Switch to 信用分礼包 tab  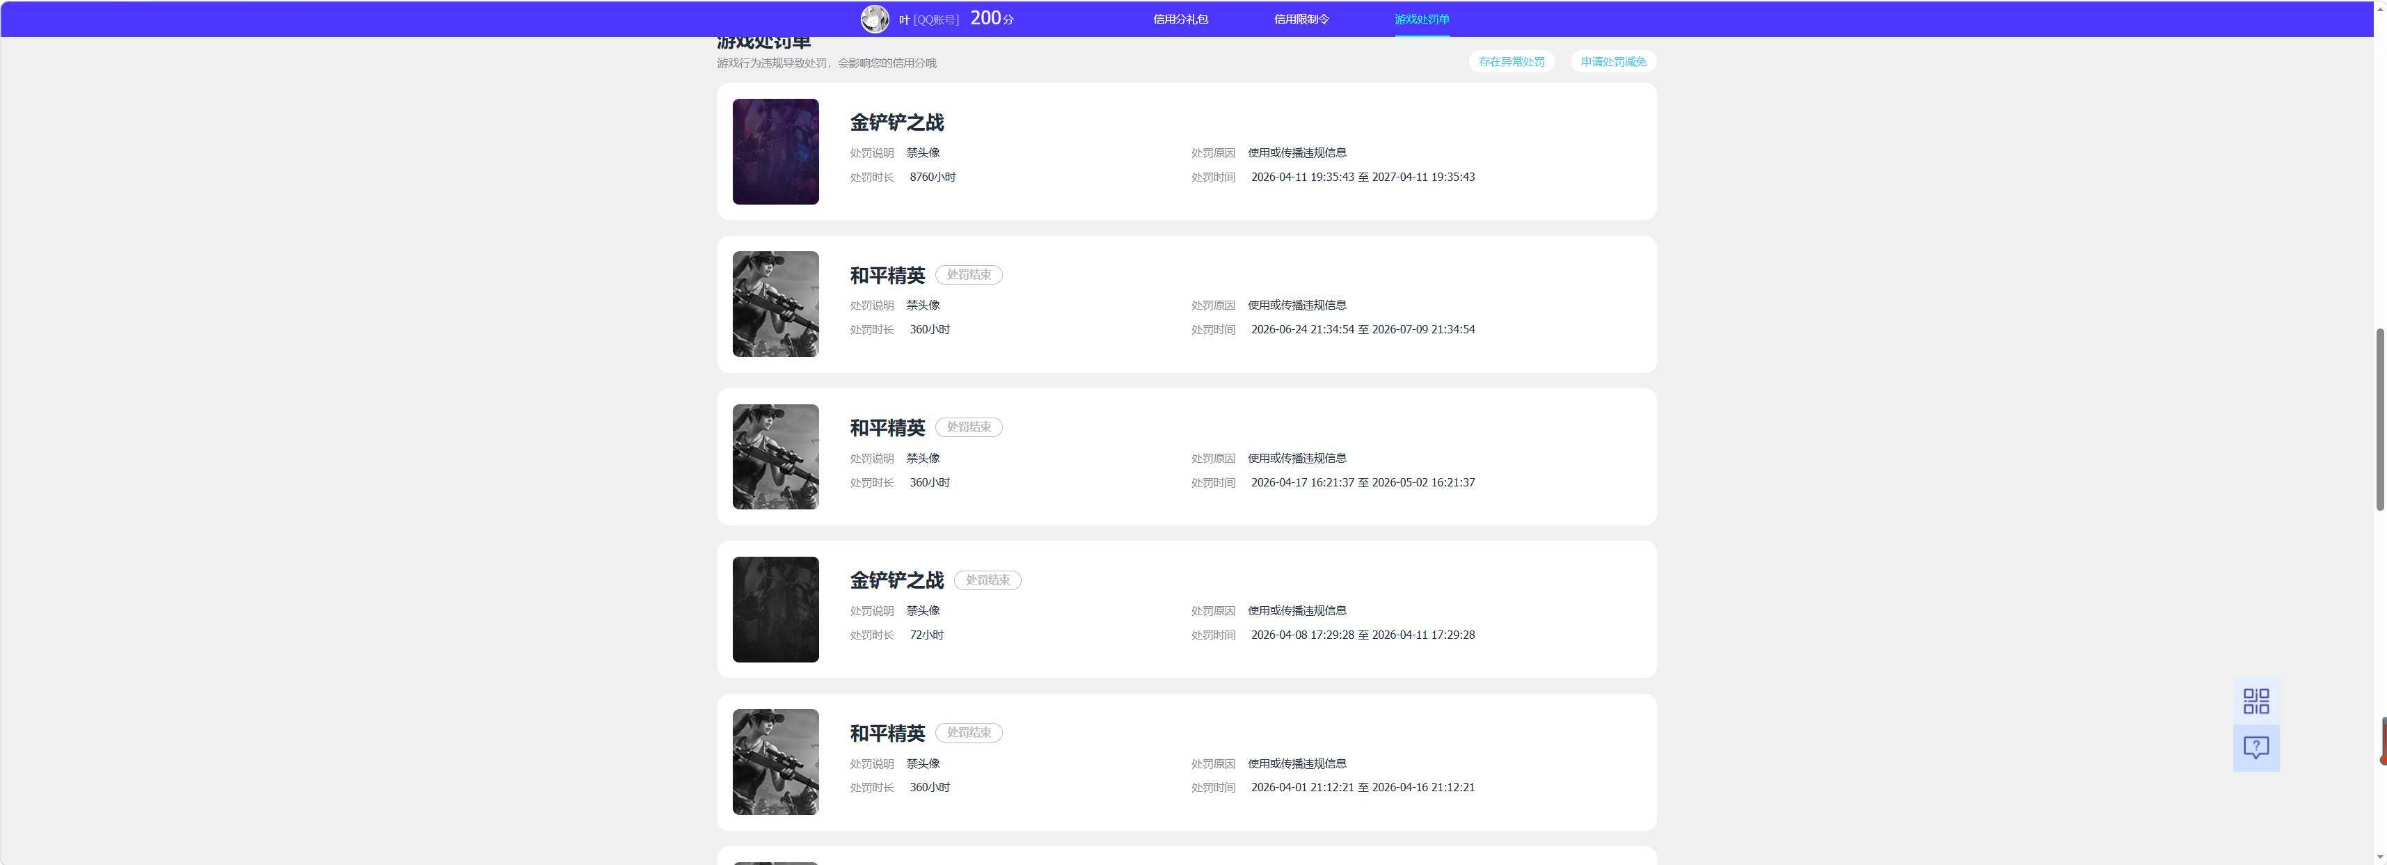coord(1180,19)
